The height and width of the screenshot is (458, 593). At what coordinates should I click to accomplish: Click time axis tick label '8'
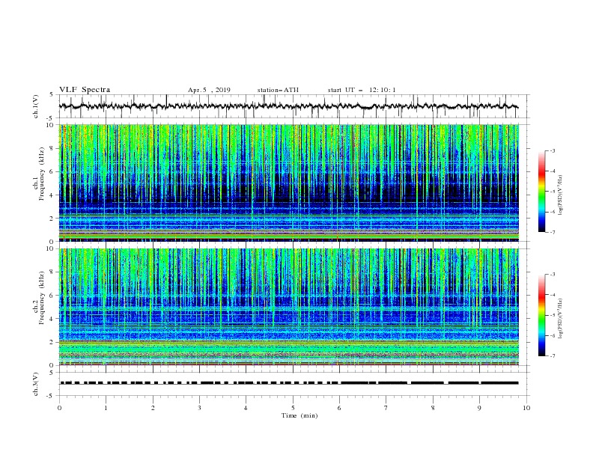click(433, 408)
